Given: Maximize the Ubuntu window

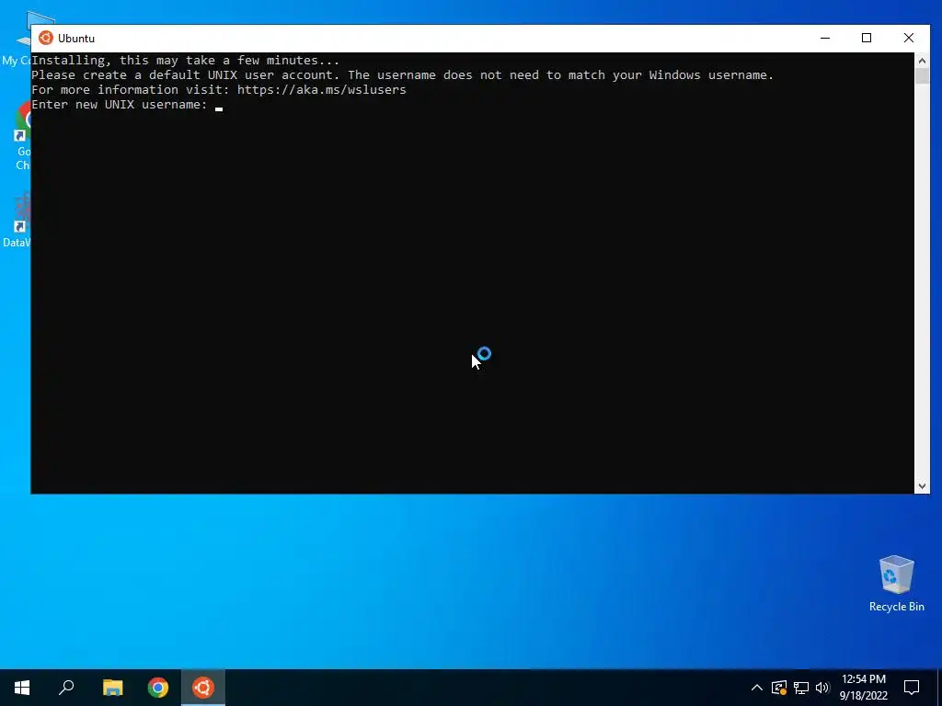Looking at the screenshot, I should point(867,38).
